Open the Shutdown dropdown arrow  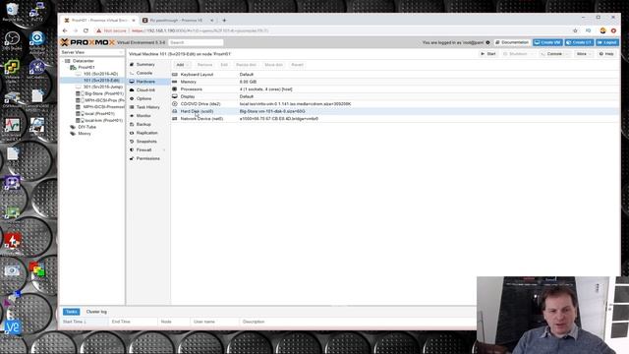click(533, 54)
